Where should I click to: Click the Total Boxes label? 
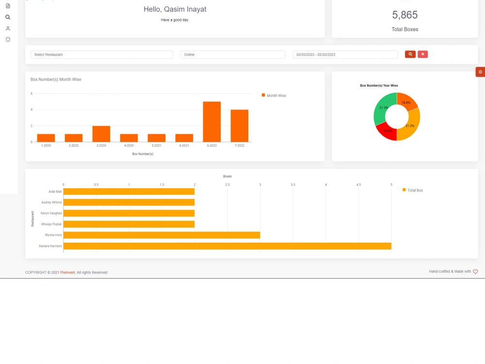[405, 30]
